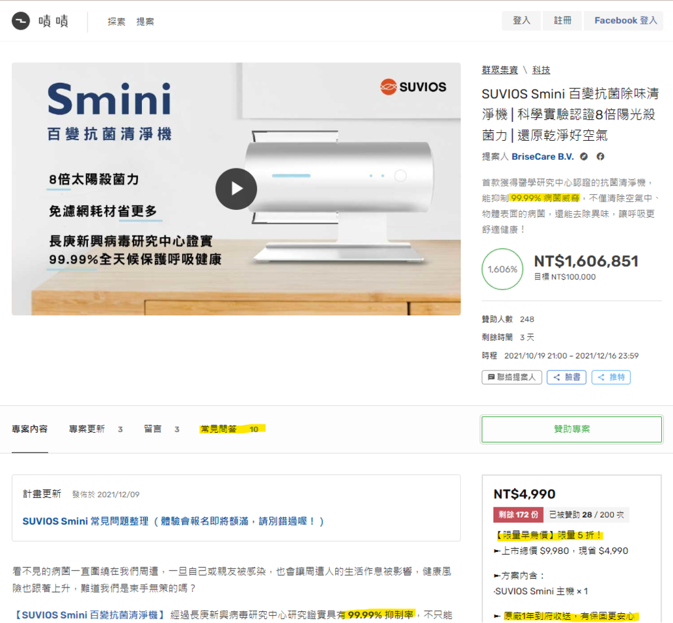Click the 登入 button

pyautogui.click(x=521, y=20)
